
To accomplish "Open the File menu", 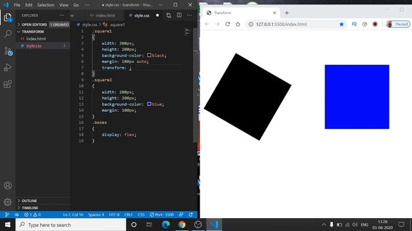I will tap(17, 4).
